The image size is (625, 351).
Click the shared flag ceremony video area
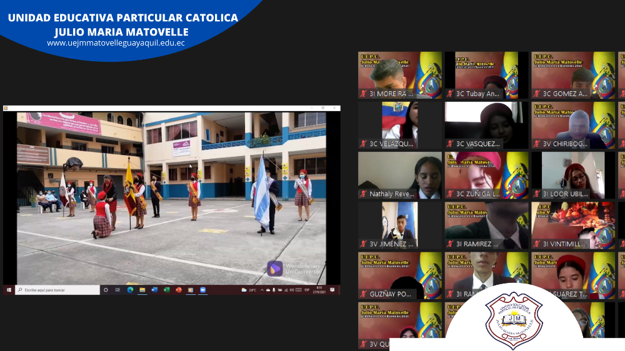(171, 198)
